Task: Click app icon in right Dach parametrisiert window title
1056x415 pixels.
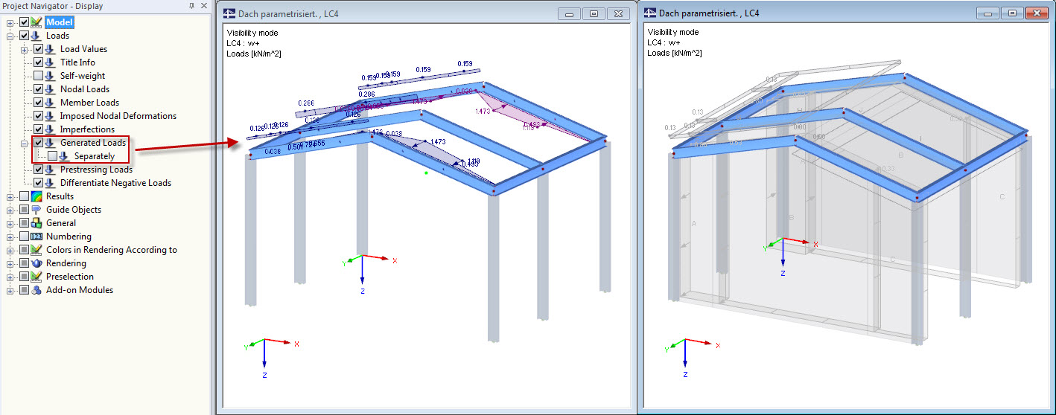Action: pos(651,13)
